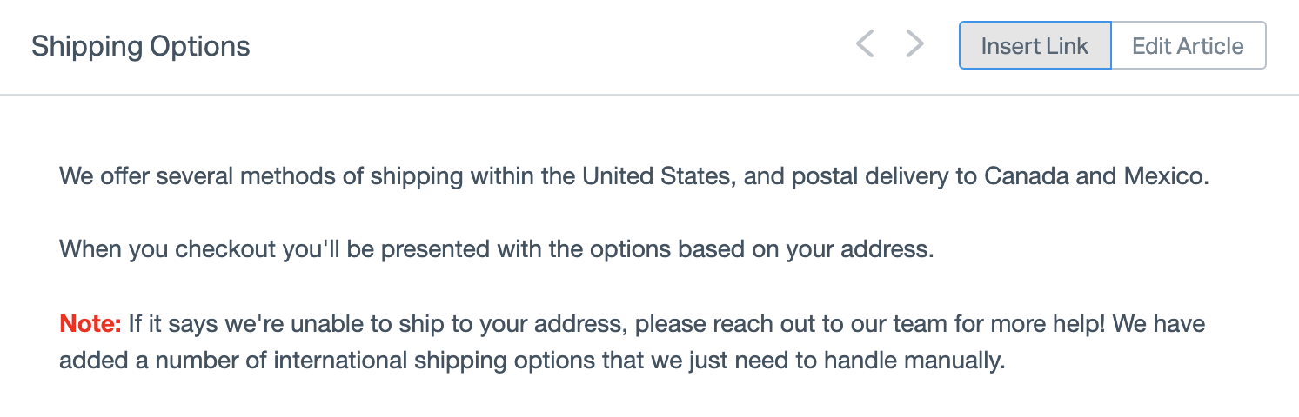The width and height of the screenshot is (1299, 417).
Task: Click the paragraph about shipping methods
Action: tap(633, 177)
